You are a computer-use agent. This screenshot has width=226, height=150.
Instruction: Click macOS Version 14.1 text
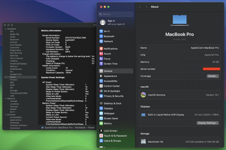pyautogui.click(x=212, y=95)
